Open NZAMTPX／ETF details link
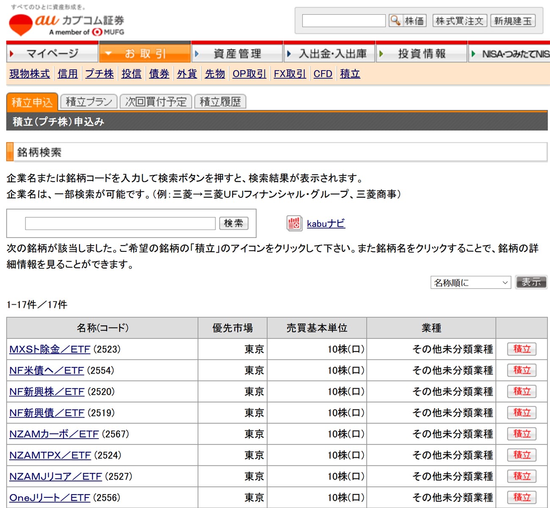Viewport: 550px width, 508px height. [x=50, y=455]
